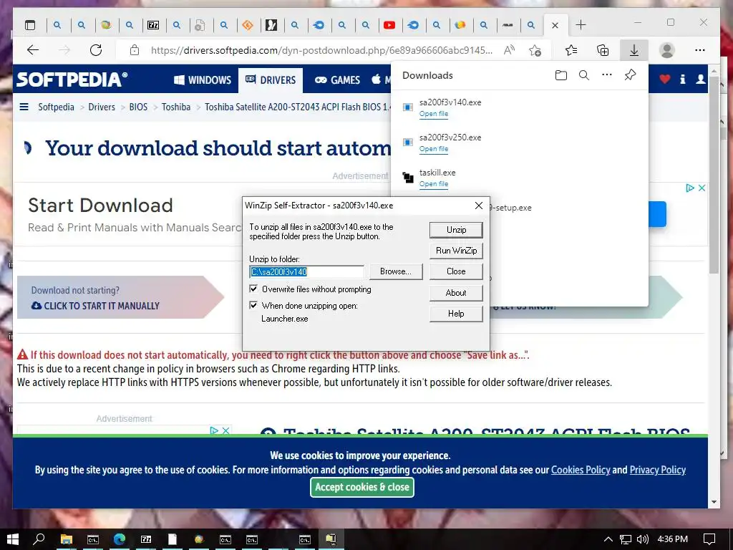Viewport: 733px width, 550px height.
Task: Switch to the ASUS browser tab
Action: click(508, 25)
